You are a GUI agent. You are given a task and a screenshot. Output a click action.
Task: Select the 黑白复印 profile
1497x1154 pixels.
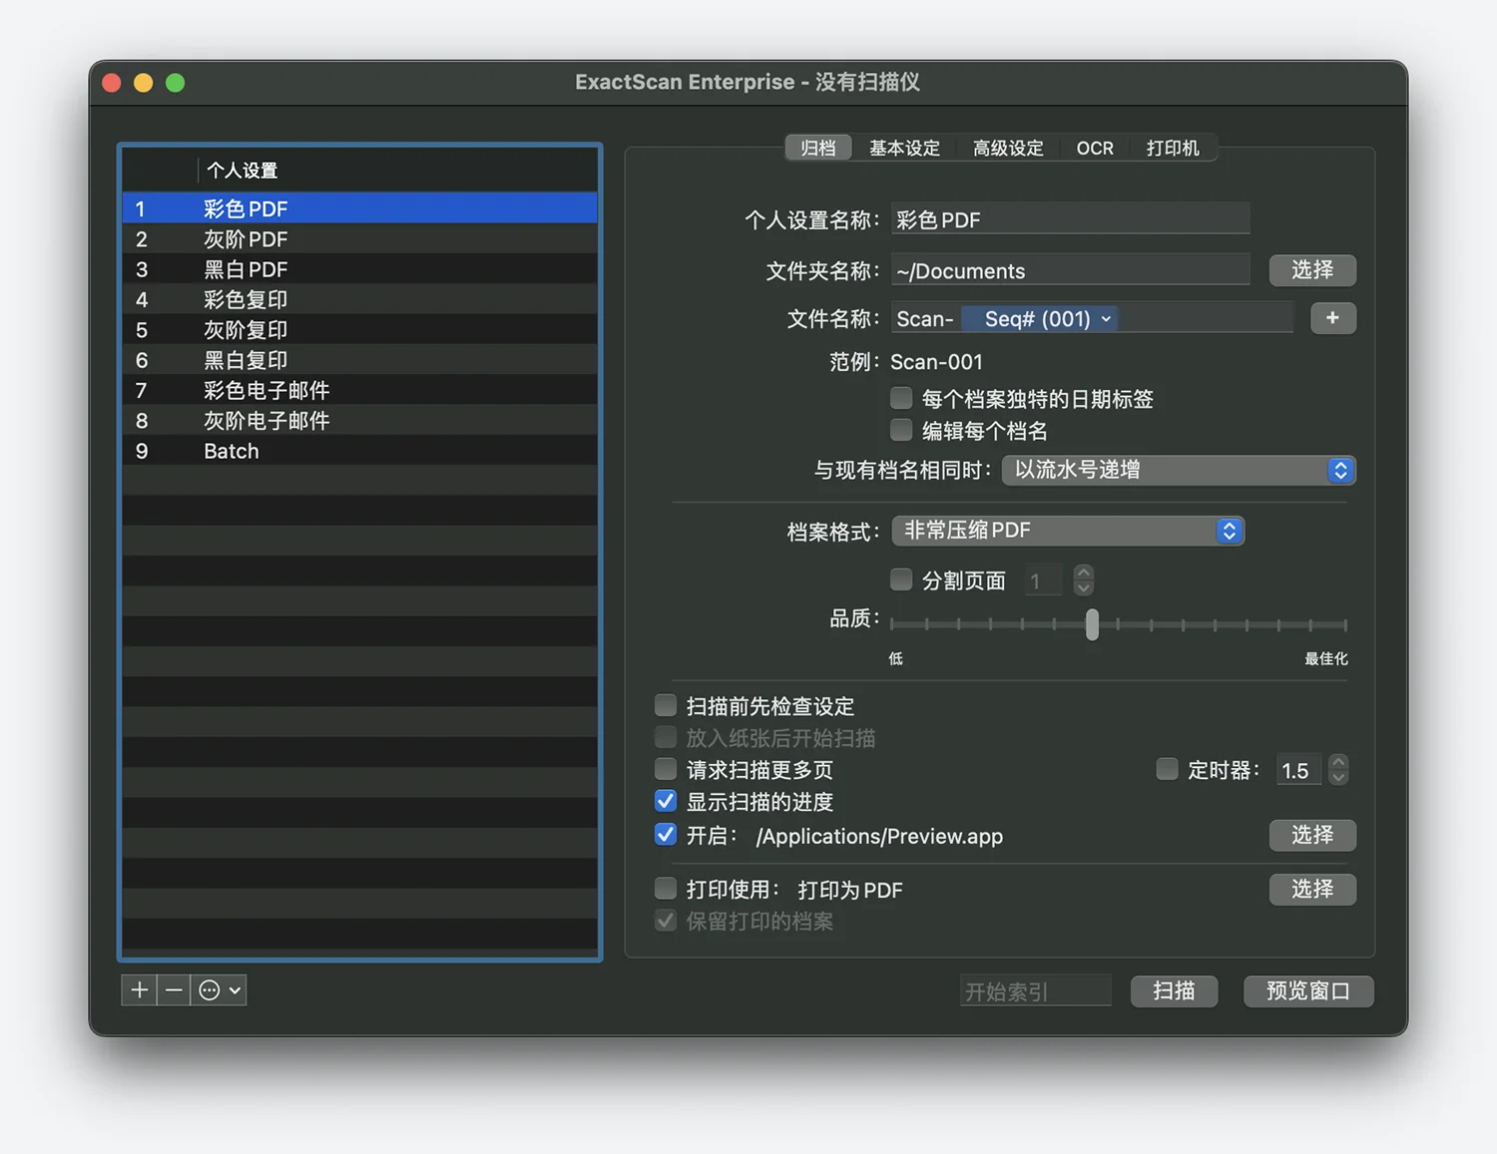pyautogui.click(x=359, y=360)
